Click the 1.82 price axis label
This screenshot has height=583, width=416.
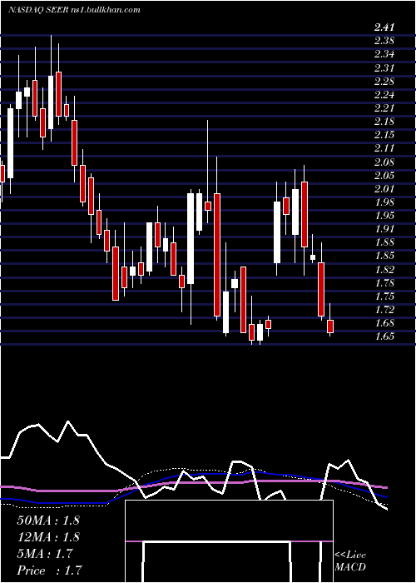pyautogui.click(x=384, y=269)
